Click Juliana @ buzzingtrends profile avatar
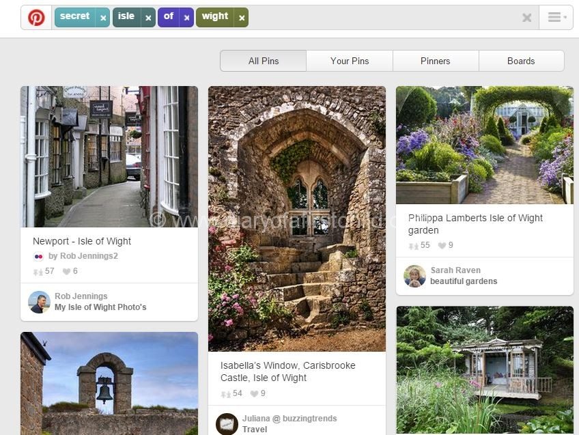The image size is (579, 435). 227,423
